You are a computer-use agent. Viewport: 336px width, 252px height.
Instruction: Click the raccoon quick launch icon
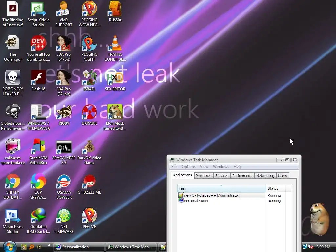39,247
